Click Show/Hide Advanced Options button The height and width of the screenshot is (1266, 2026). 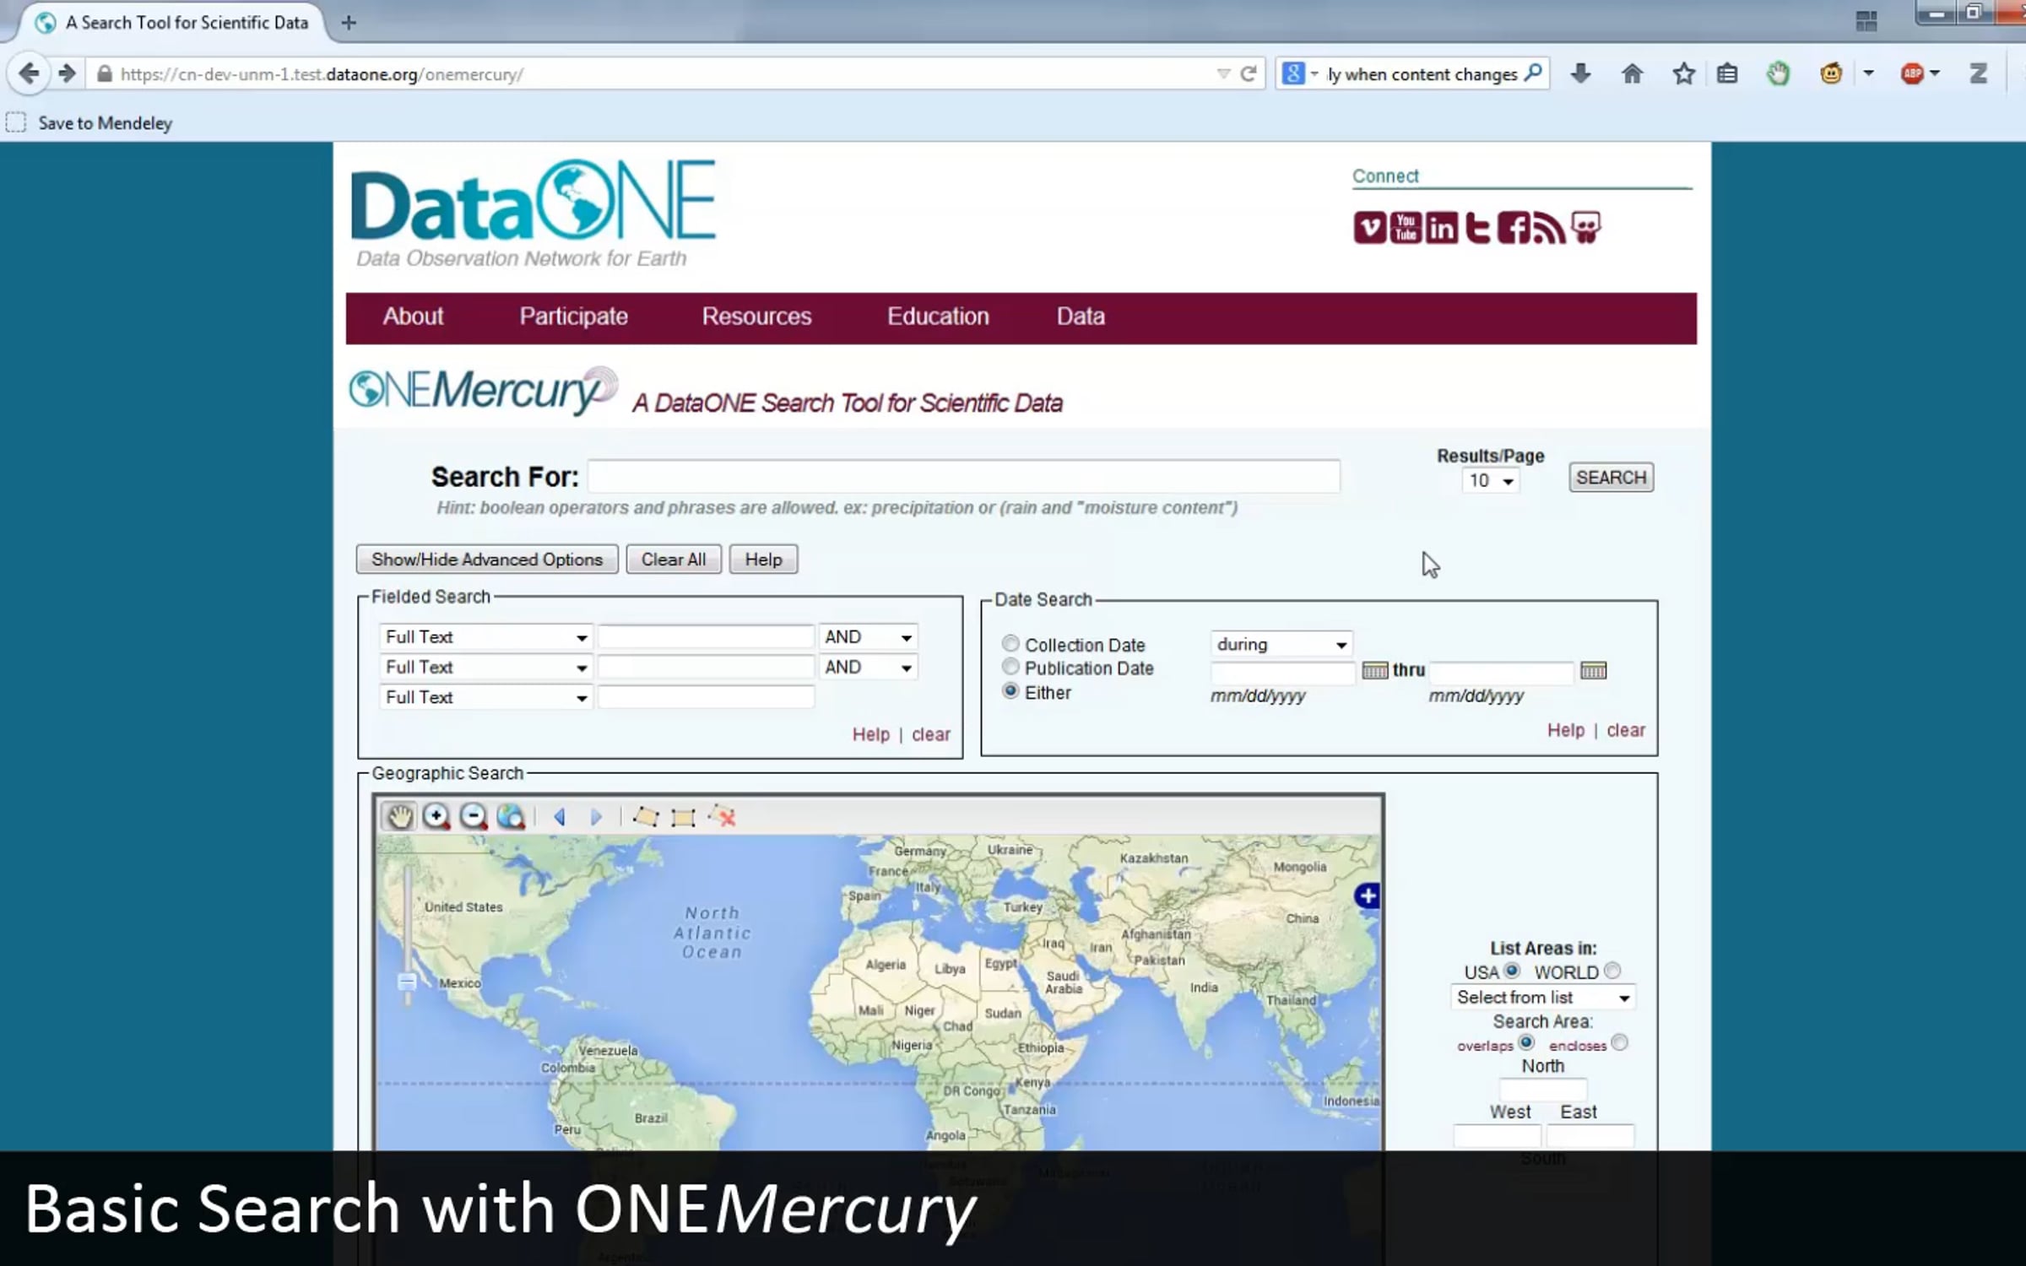(487, 560)
